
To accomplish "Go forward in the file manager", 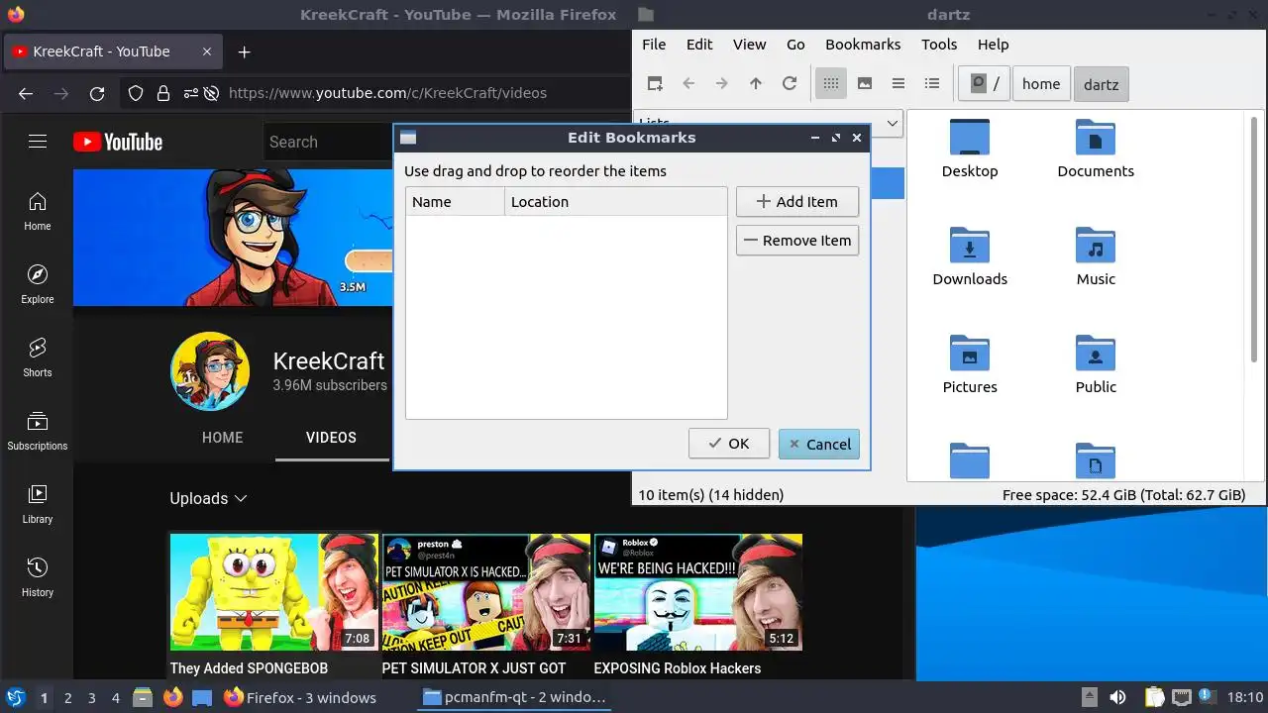I will coord(722,84).
